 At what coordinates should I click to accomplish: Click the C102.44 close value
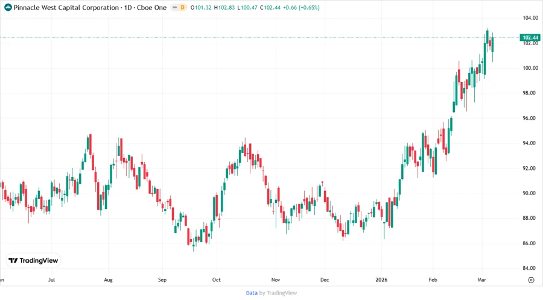270,7
